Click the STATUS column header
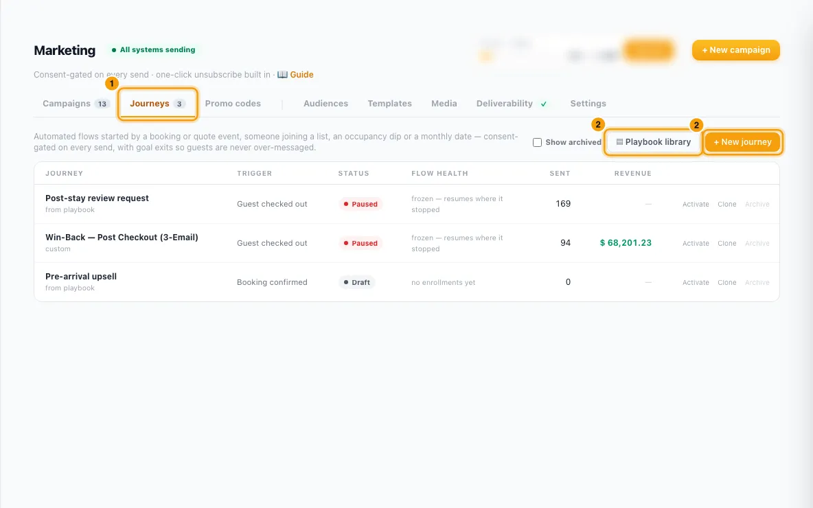Screen dimensions: 813x508 (x=354, y=173)
